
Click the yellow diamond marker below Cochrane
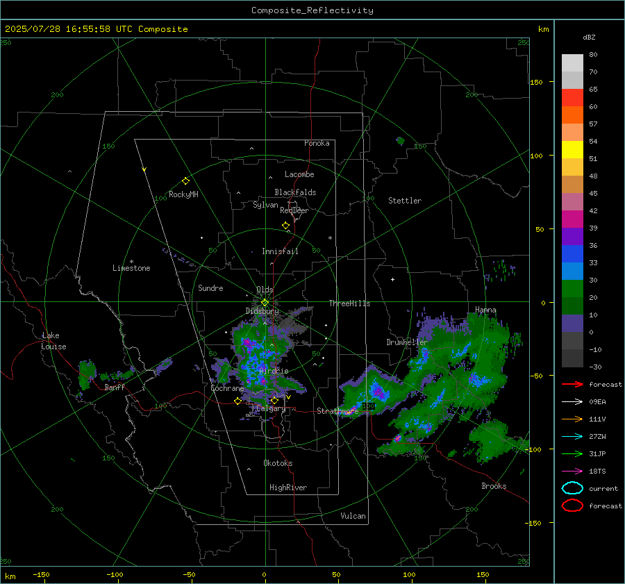pos(237,401)
